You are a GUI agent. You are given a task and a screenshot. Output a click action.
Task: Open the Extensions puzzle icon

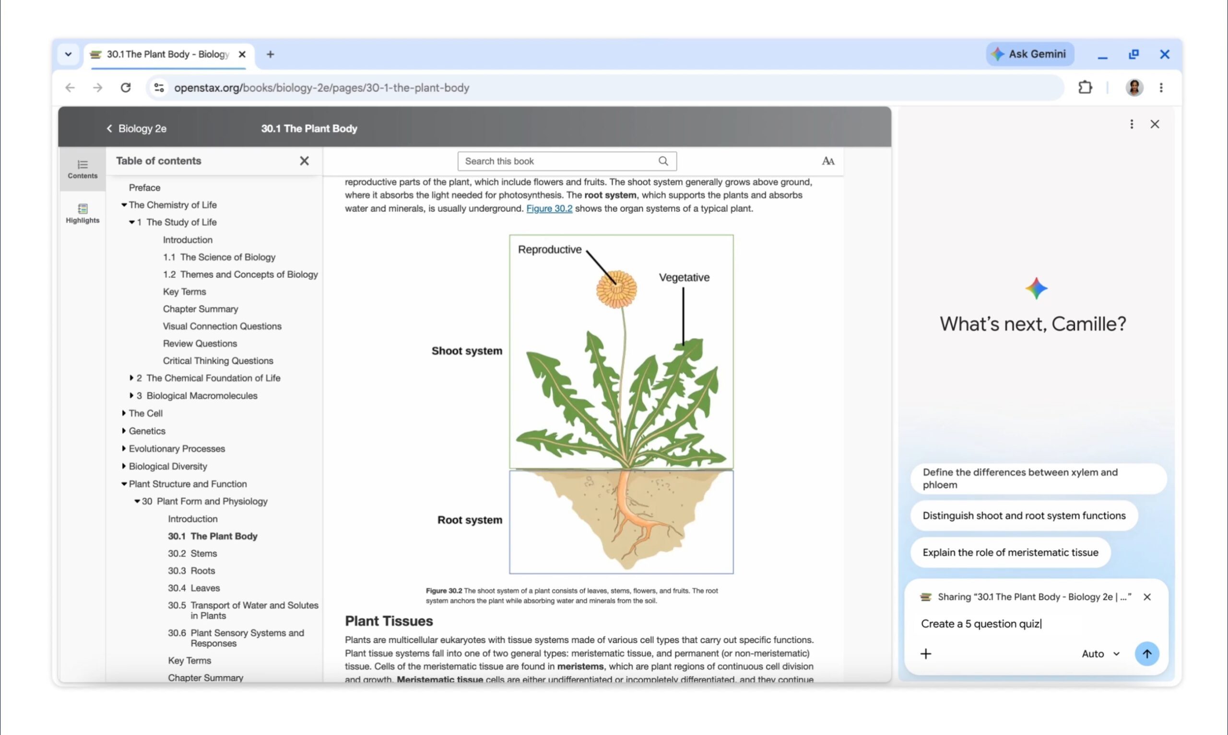1085,87
